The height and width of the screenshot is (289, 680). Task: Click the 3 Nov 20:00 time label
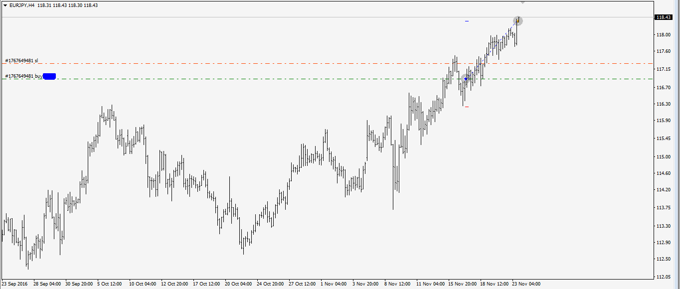(366, 284)
